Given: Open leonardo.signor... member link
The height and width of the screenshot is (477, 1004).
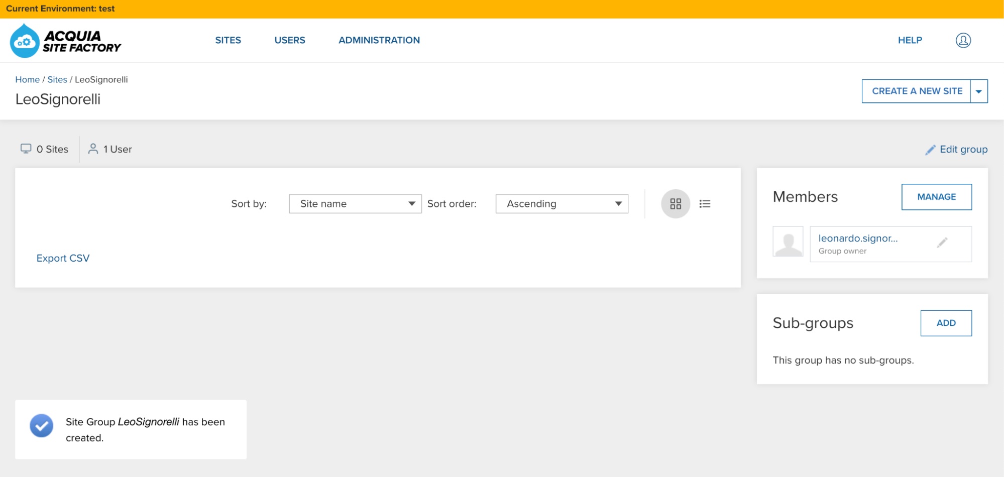Looking at the screenshot, I should pyautogui.click(x=858, y=238).
